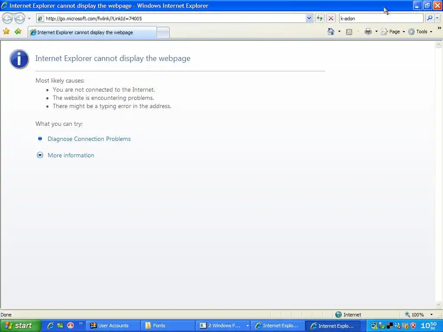Click 'The website is encountering problems' text

[x=103, y=98]
